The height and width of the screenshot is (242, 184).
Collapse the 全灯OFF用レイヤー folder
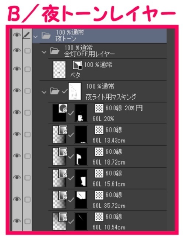pyautogui.click(x=44, y=52)
